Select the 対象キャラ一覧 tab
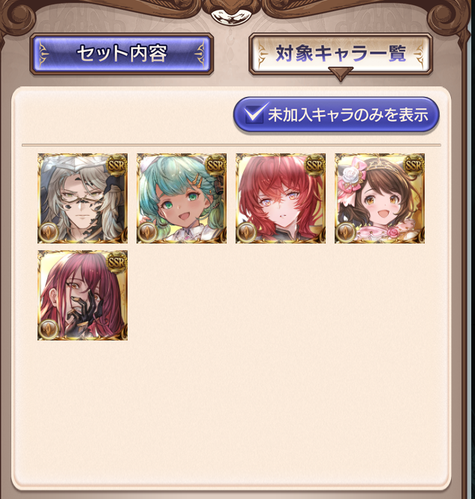The height and width of the screenshot is (499, 475). (341, 53)
